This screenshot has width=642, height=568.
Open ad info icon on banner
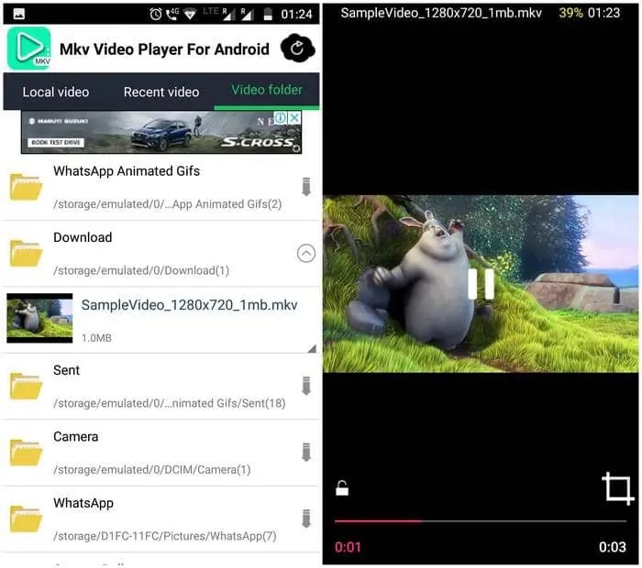[x=281, y=118]
